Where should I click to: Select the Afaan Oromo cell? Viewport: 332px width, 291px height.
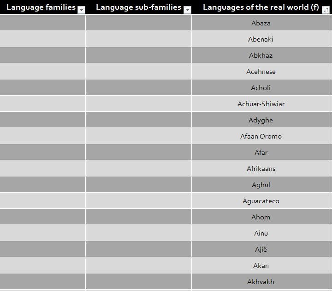261,136
